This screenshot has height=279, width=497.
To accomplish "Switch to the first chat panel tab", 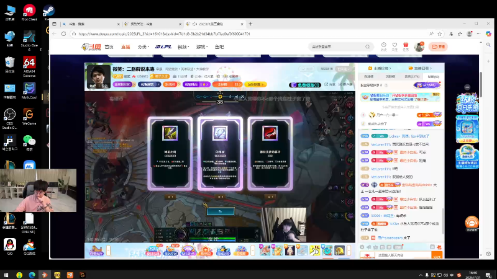I will (x=369, y=76).
